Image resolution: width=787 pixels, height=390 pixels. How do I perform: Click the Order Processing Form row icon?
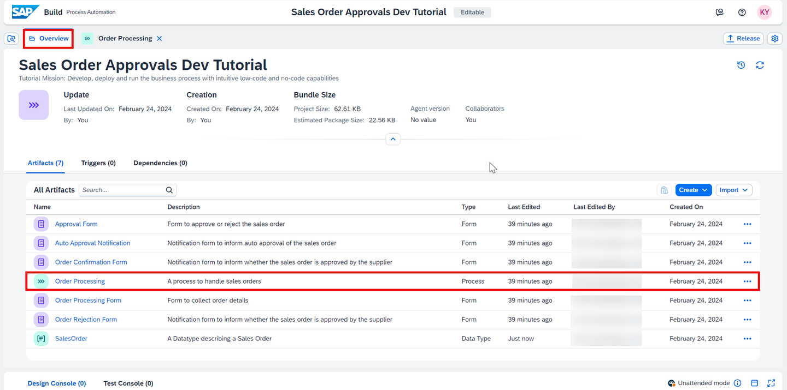[41, 301]
